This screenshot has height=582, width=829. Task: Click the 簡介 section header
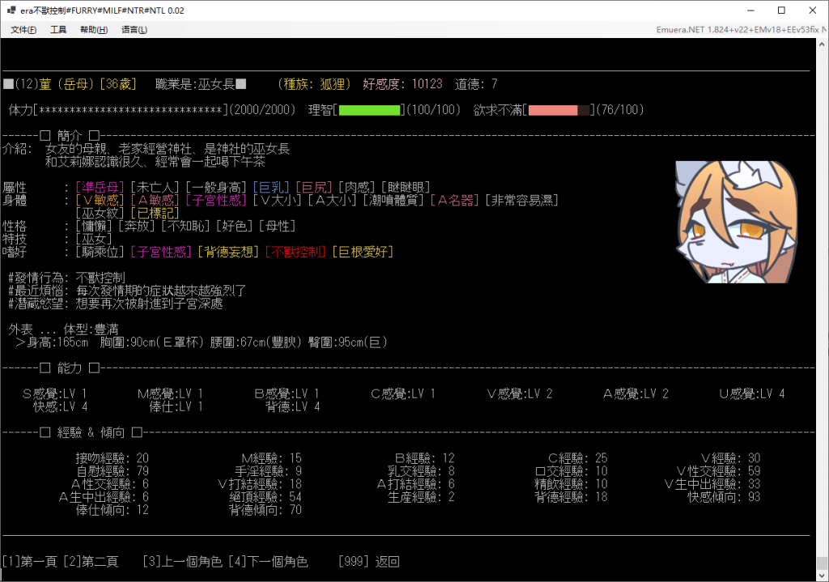(70, 136)
